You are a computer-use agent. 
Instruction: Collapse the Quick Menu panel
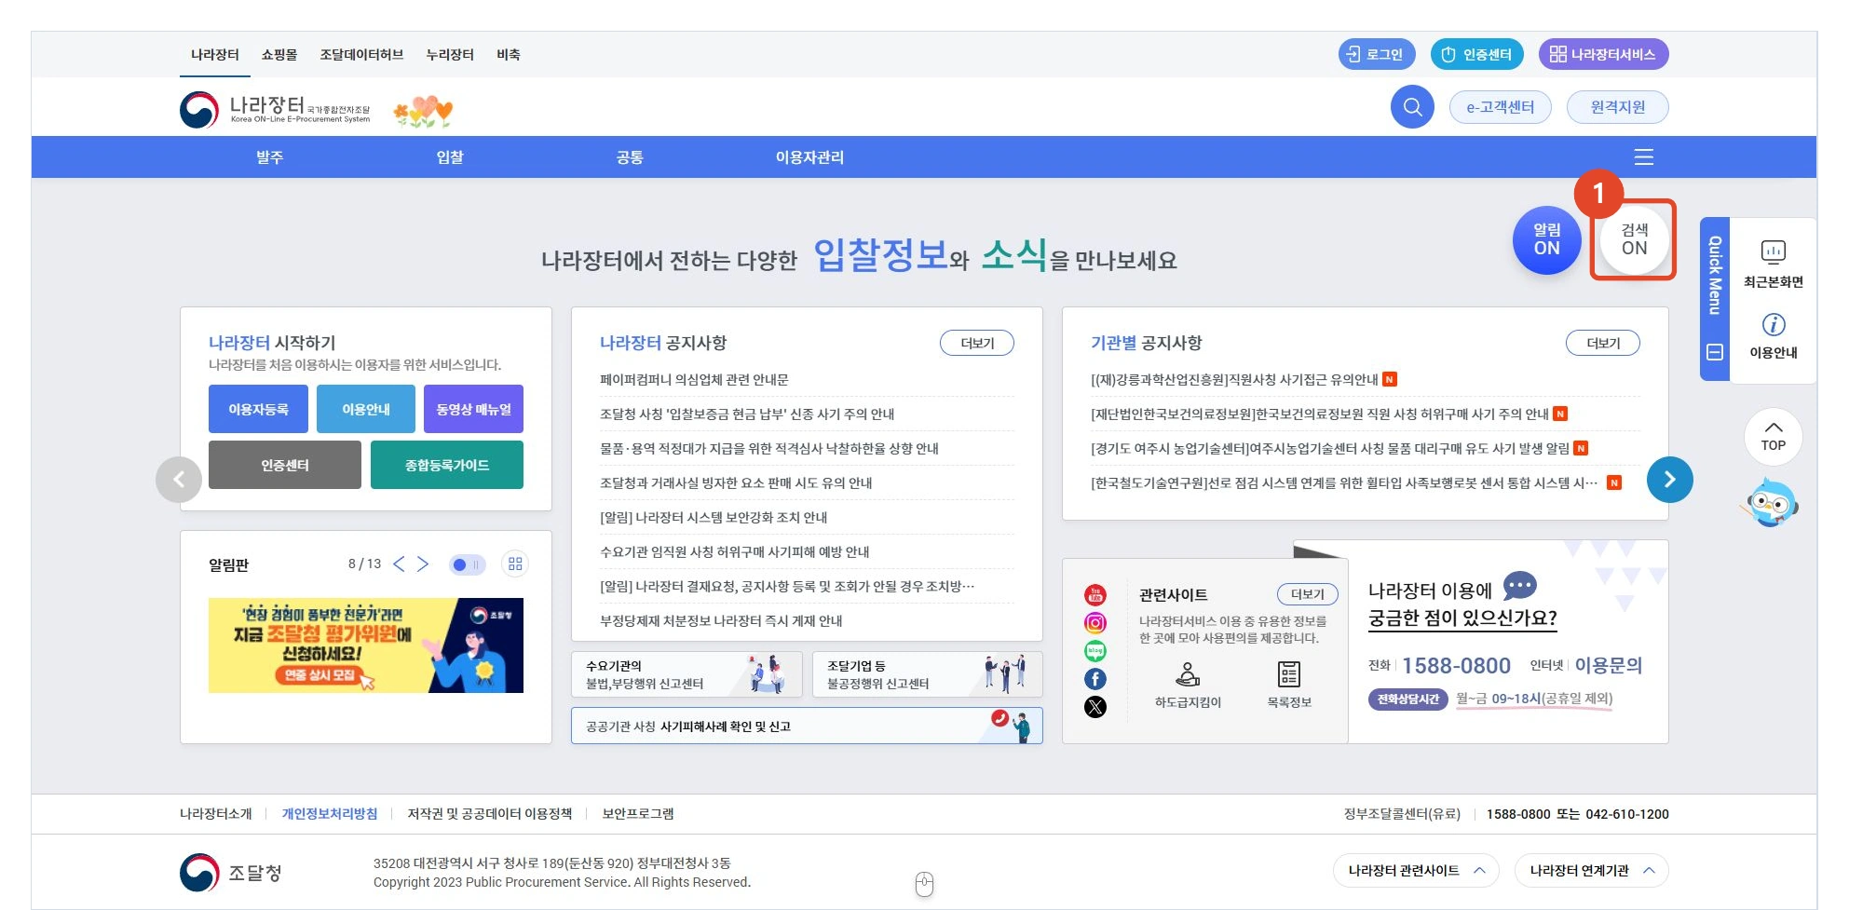[1715, 352]
